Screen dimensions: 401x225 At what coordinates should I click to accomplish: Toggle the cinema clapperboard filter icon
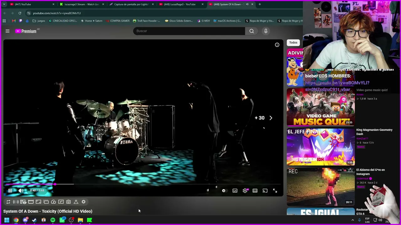pyautogui.click(x=31, y=202)
